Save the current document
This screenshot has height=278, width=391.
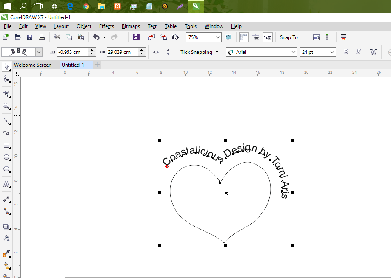[29, 37]
